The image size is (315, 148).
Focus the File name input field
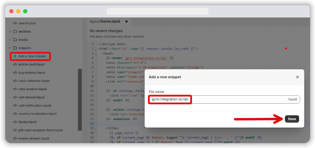click(x=224, y=99)
